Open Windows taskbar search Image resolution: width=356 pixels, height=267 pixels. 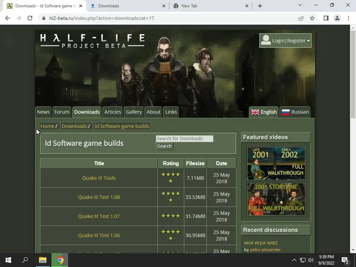point(25,260)
